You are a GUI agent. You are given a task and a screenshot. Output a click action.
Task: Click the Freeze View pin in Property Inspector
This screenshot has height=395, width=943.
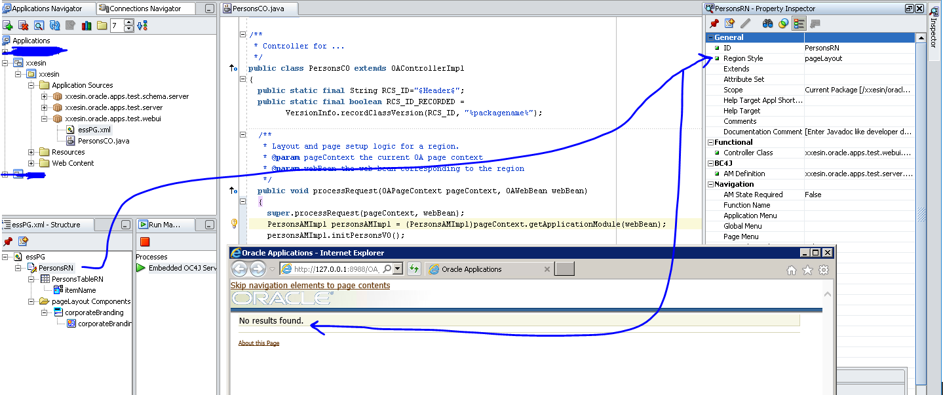[715, 24]
